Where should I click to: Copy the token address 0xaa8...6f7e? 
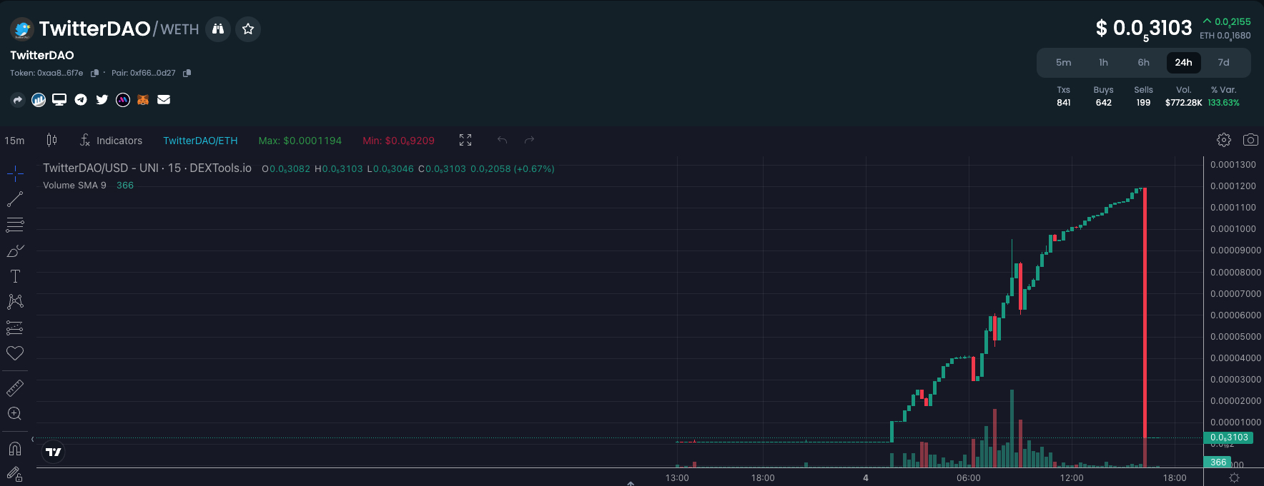pos(94,73)
